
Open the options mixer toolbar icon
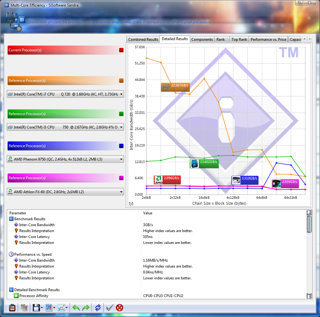click(12, 308)
